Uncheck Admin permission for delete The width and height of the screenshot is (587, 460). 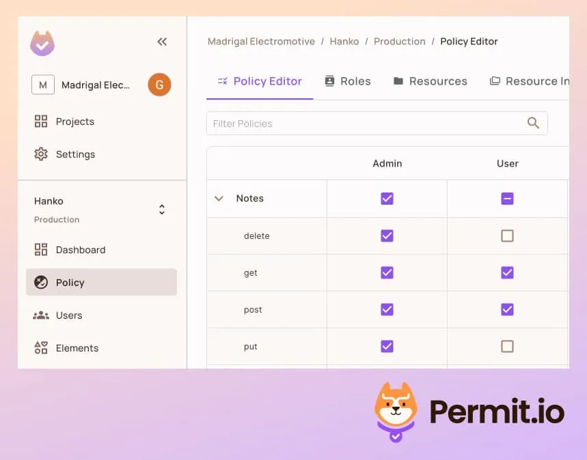(387, 235)
